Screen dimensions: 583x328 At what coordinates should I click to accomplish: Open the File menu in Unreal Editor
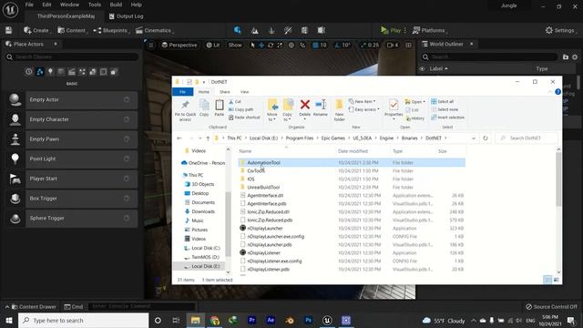(x=29, y=5)
